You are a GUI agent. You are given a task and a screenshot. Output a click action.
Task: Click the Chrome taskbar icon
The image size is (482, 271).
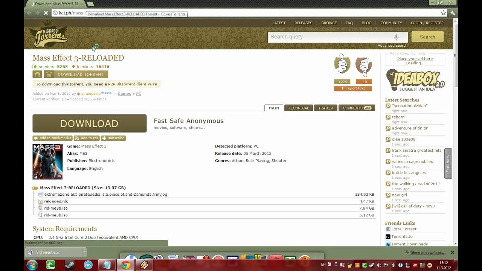pyautogui.click(x=125, y=265)
